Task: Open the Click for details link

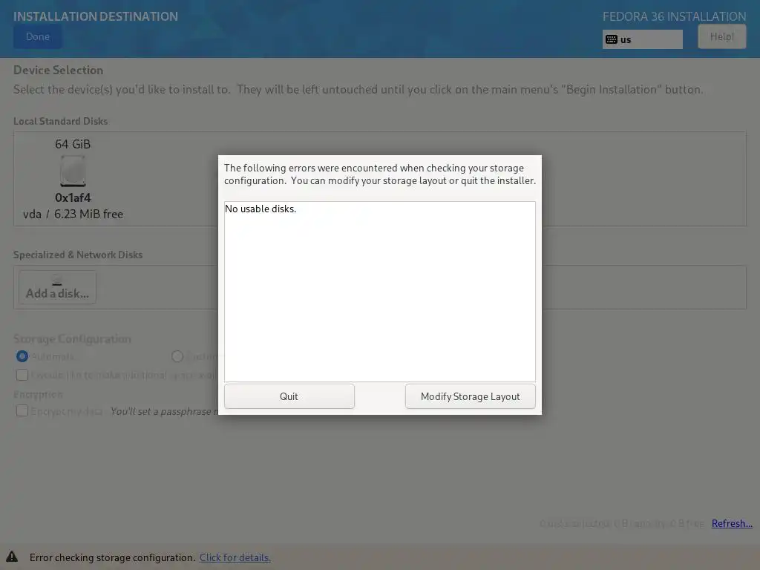Action: tap(235, 557)
